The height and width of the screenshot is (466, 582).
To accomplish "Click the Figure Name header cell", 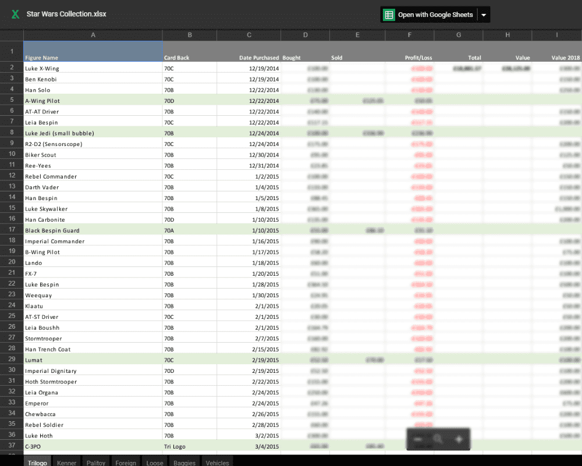I will coord(93,51).
